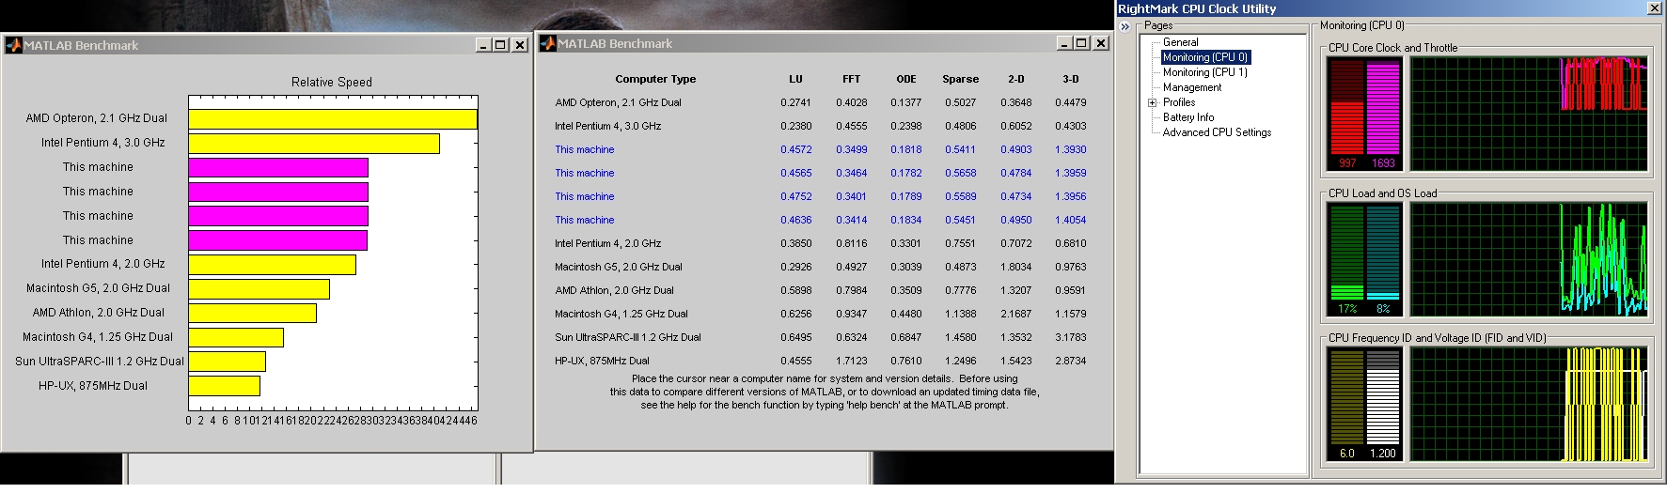Click the Macintosh G5 yellow bar

[x=259, y=289]
